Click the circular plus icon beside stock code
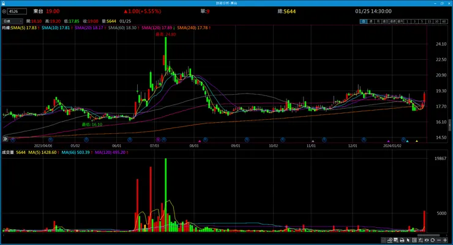Viewport: 453px width, 245px height. [4, 12]
